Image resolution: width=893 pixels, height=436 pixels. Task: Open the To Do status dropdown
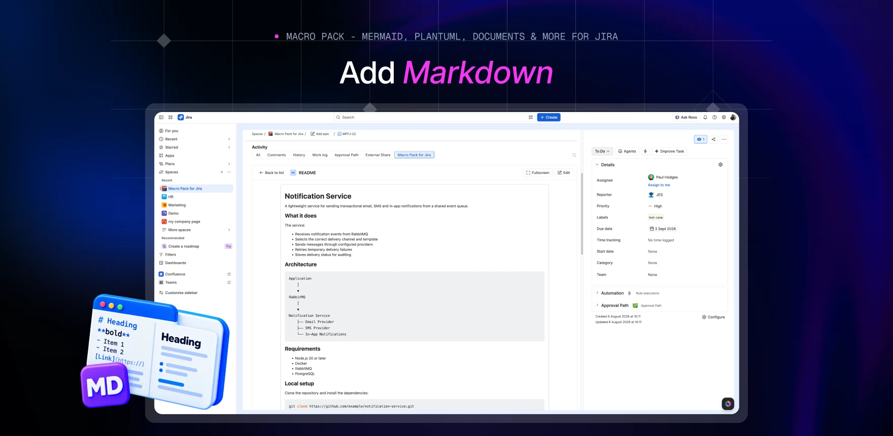[x=602, y=151]
